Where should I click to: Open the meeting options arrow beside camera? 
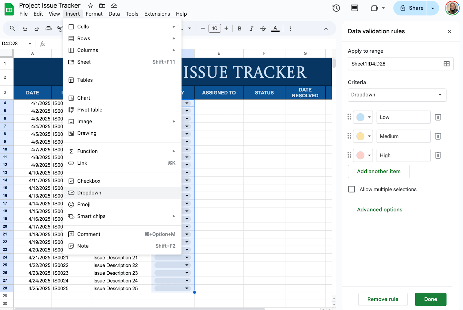point(383,8)
